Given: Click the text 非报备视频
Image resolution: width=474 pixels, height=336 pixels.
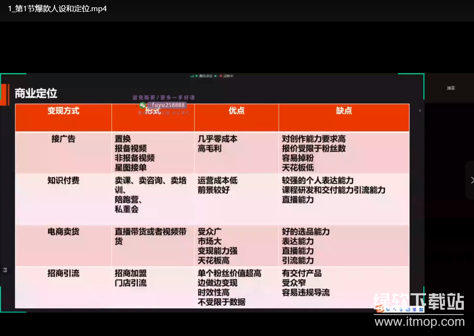Looking at the screenshot, I should tap(134, 158).
